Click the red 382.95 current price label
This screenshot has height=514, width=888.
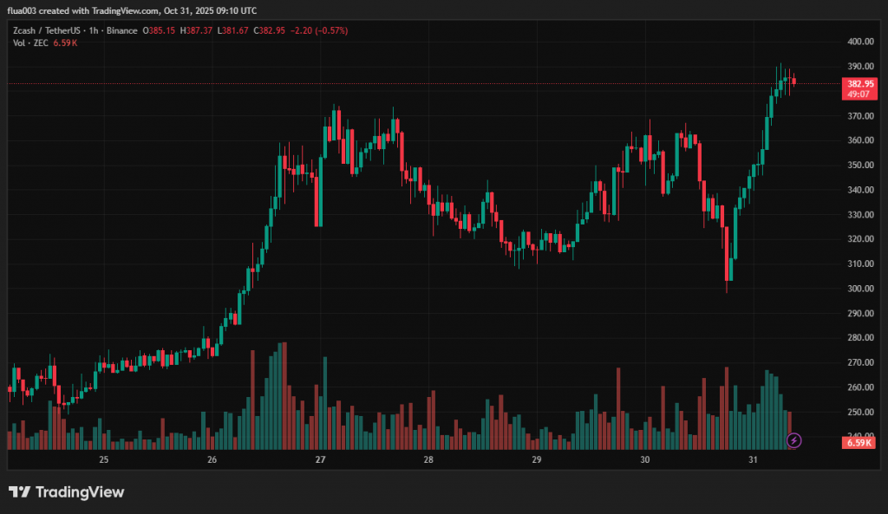click(x=861, y=84)
